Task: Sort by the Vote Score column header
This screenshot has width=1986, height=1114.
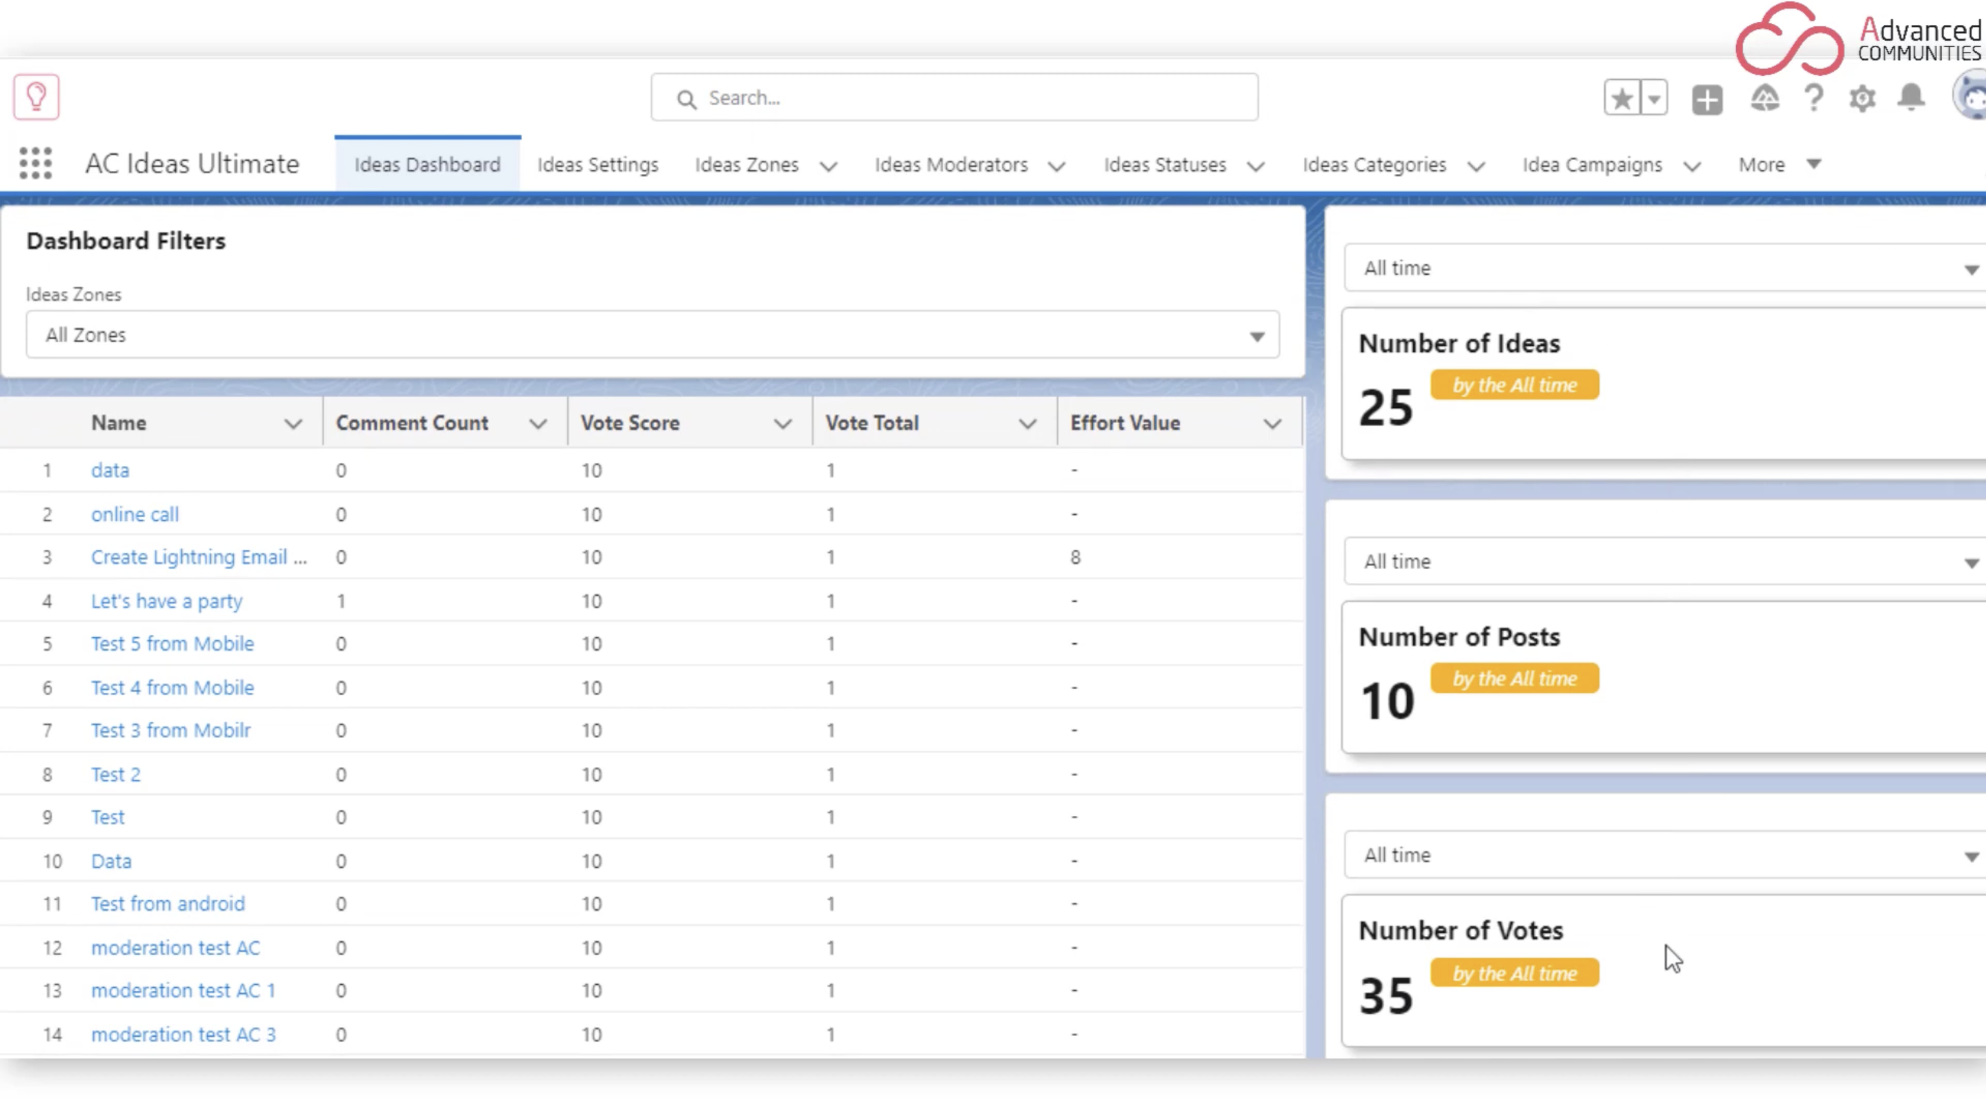Action: [x=630, y=422]
